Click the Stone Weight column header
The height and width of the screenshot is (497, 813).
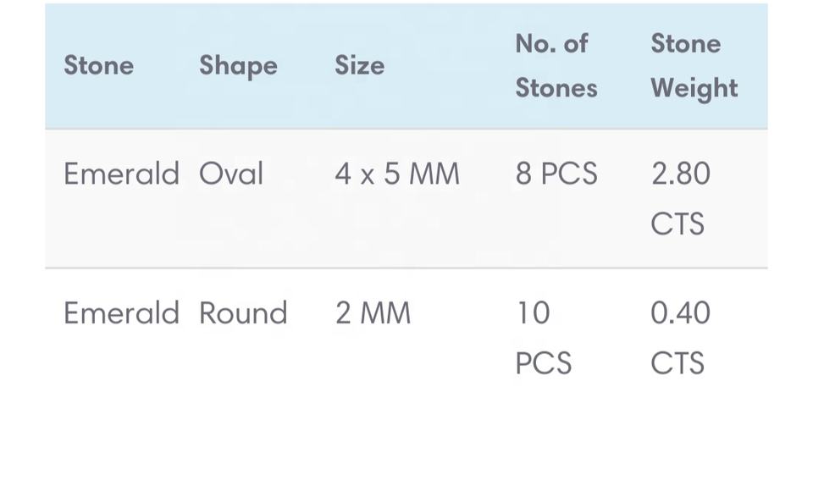pyautogui.click(x=694, y=66)
